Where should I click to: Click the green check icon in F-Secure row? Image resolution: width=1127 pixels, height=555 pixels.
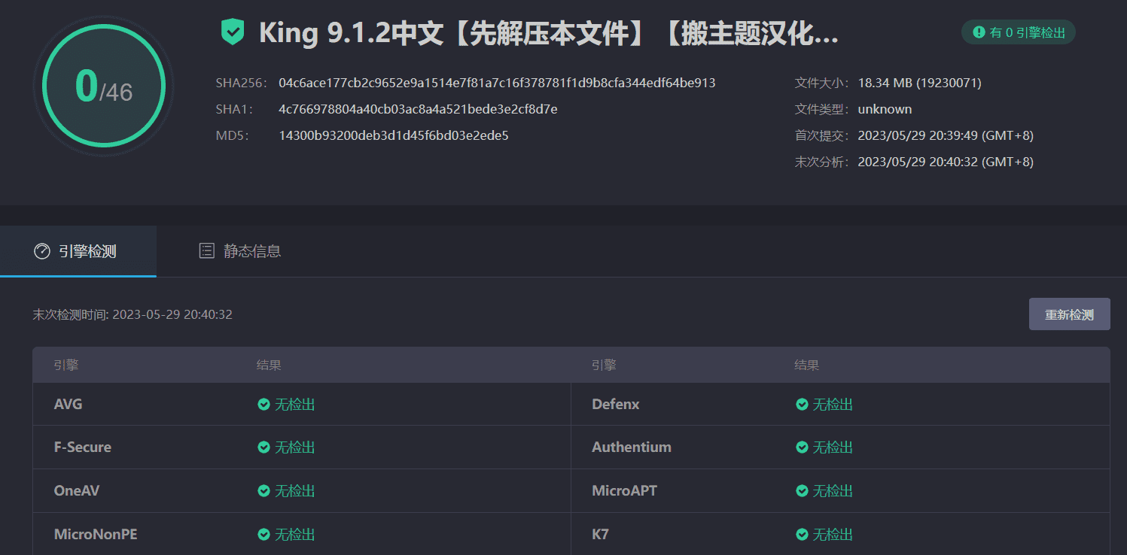[263, 447]
